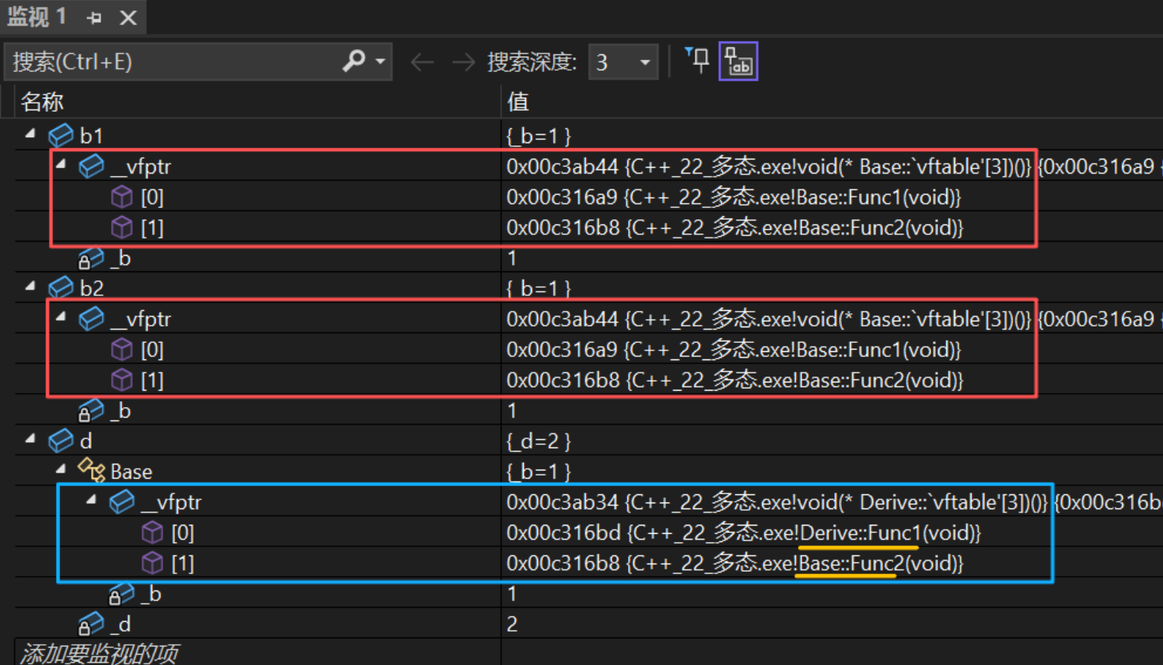Click the purple [1] icon under d's __vfptr
The image size is (1163, 665).
coord(152,563)
